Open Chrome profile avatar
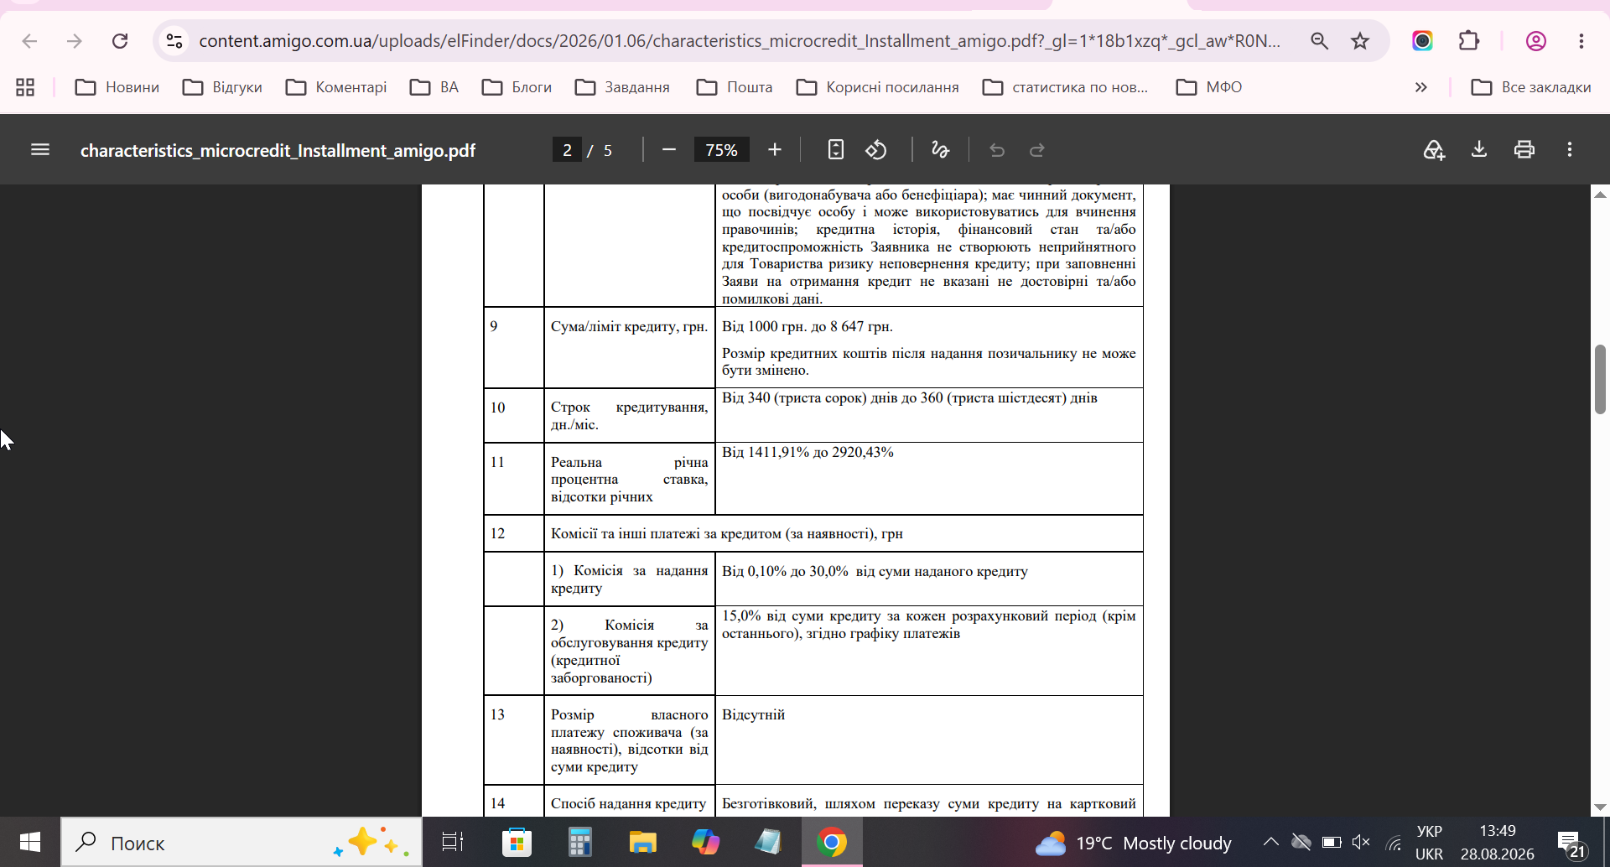This screenshot has height=867, width=1610. [1536, 41]
